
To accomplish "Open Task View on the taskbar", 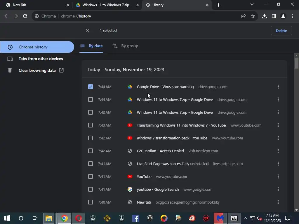I will point(35,218).
